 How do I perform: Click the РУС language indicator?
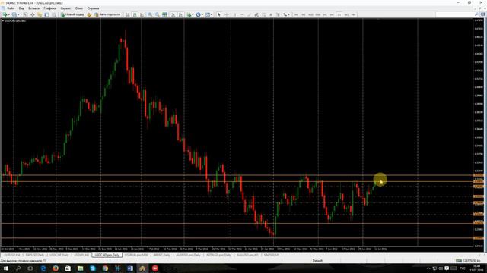pyautogui.click(x=463, y=268)
